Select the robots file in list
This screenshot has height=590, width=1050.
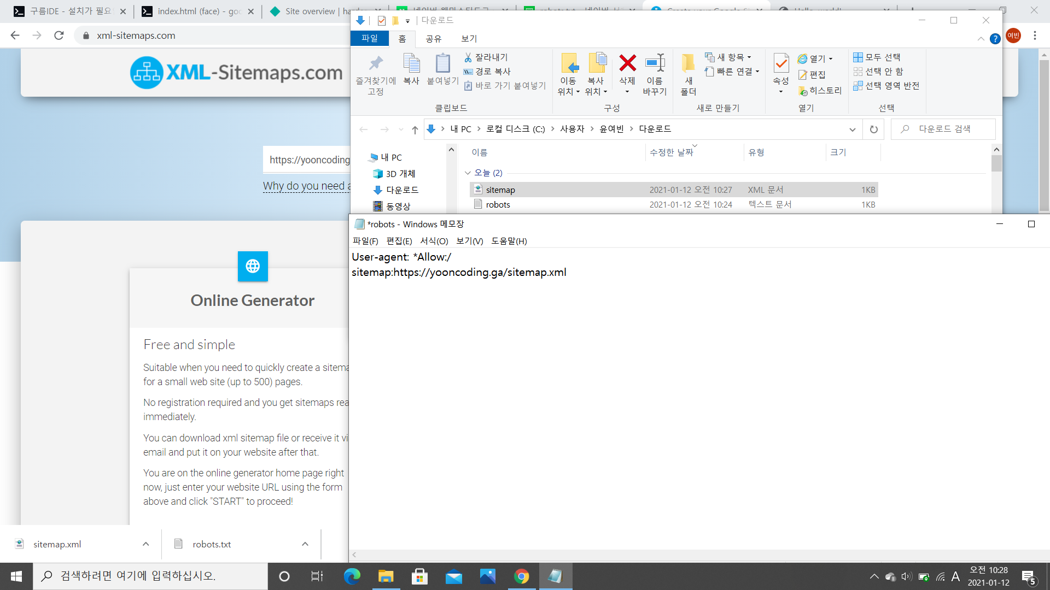[x=498, y=204]
